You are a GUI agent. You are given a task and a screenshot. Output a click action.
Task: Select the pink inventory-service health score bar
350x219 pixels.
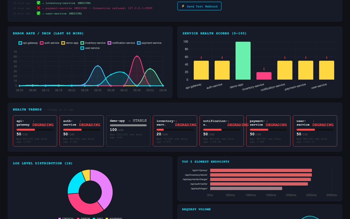coord(264,76)
